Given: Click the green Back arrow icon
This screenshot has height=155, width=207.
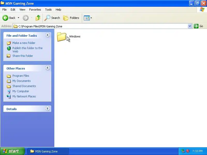Looking at the screenshot, I should [5, 18].
